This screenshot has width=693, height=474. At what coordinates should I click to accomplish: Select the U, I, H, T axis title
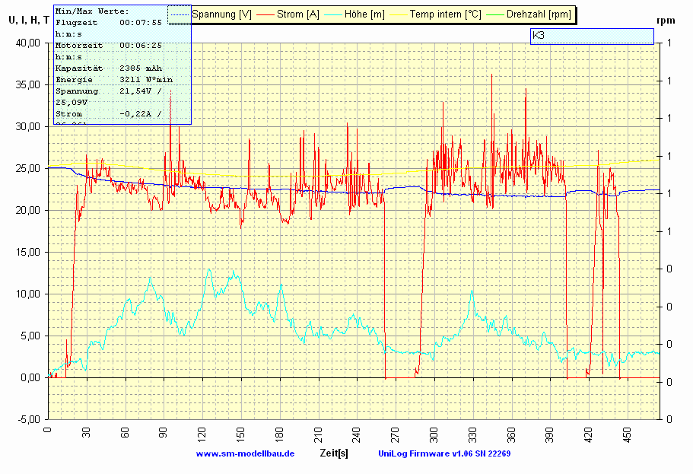tap(27, 21)
